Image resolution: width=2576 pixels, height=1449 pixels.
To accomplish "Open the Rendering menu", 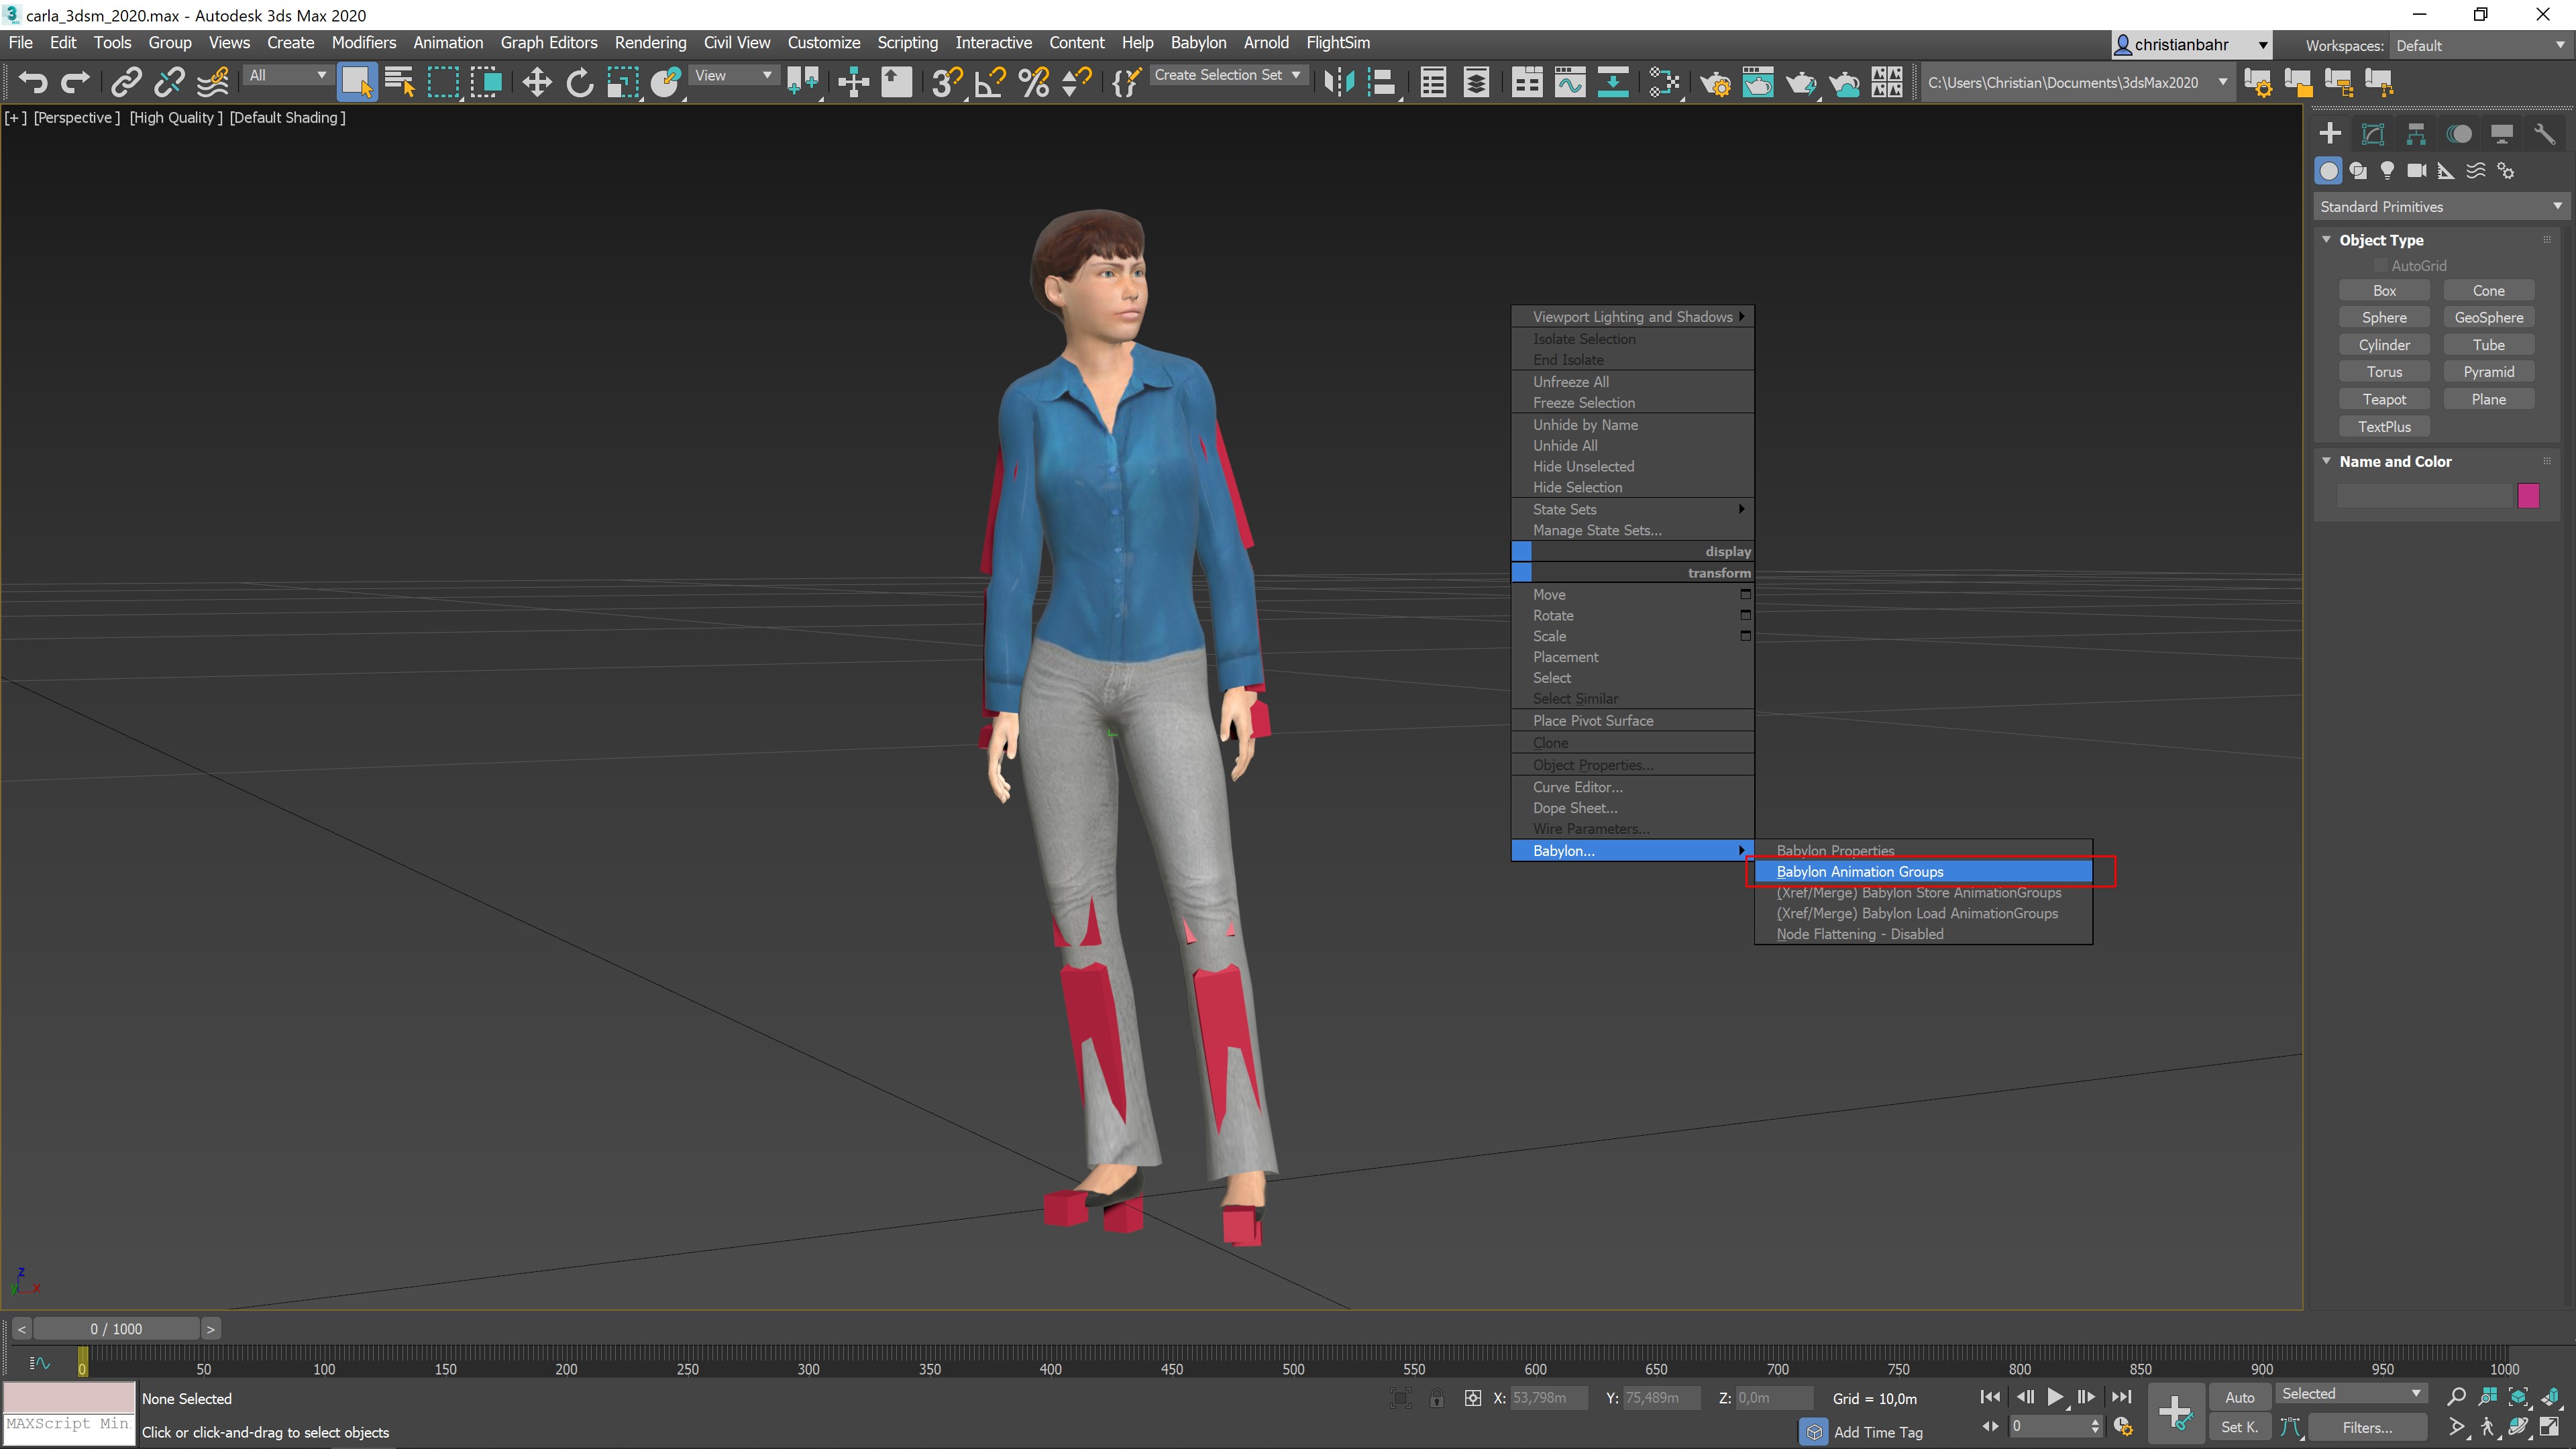I will [650, 43].
